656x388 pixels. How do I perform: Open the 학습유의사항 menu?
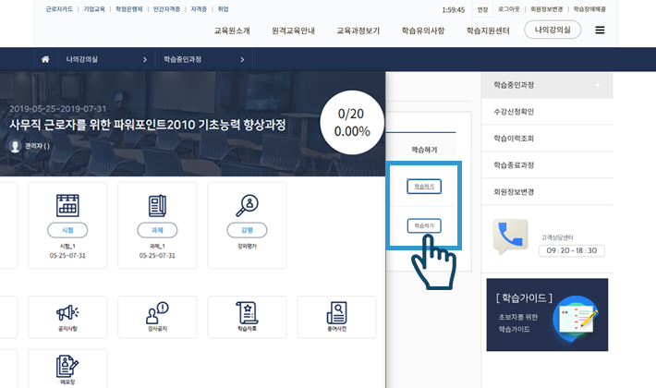tap(423, 30)
